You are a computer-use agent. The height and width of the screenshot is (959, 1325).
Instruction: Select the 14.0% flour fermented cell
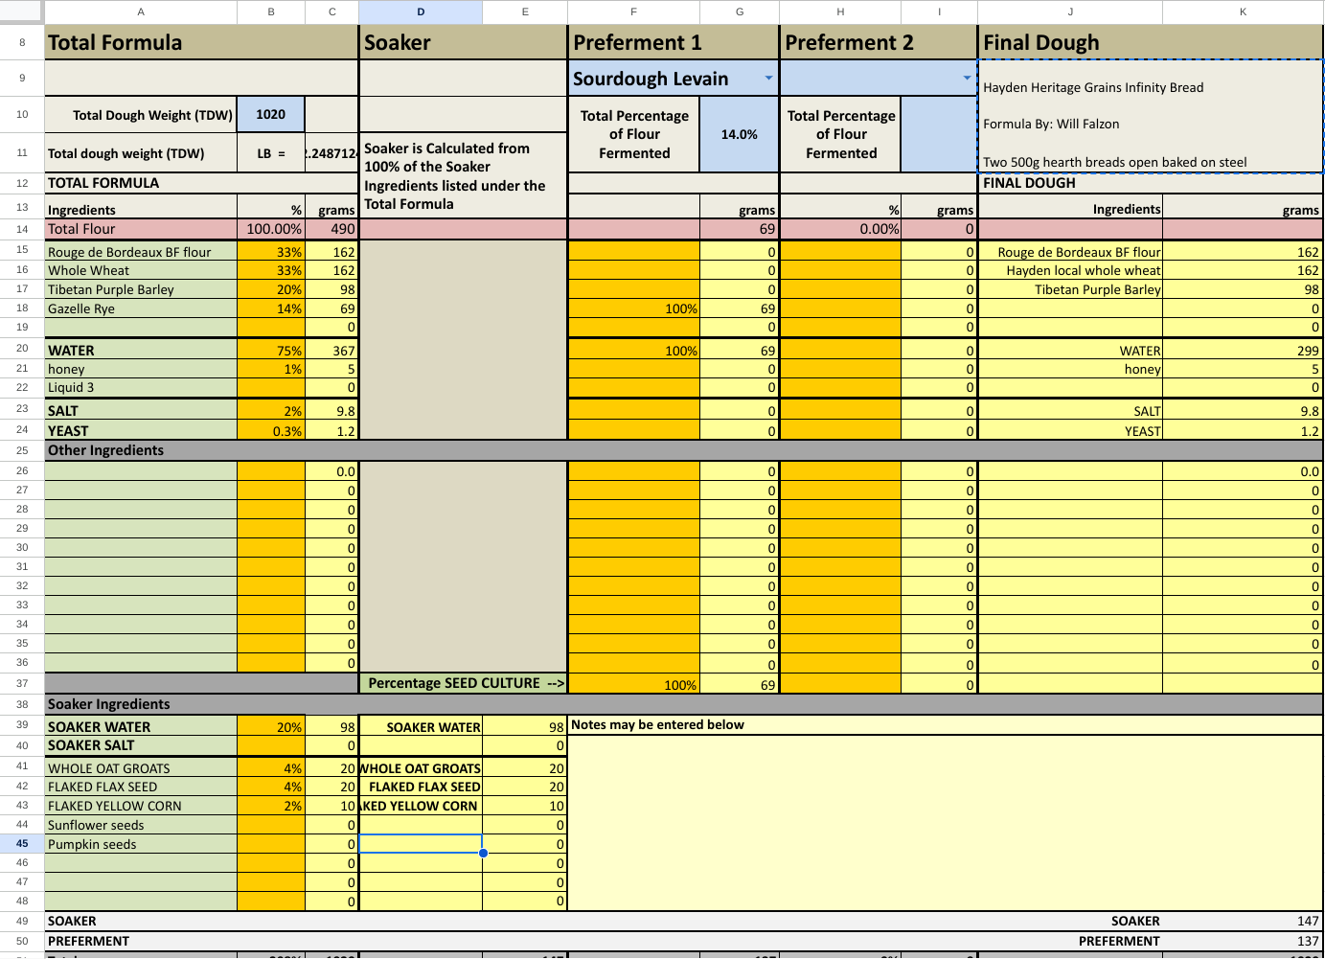point(739,135)
